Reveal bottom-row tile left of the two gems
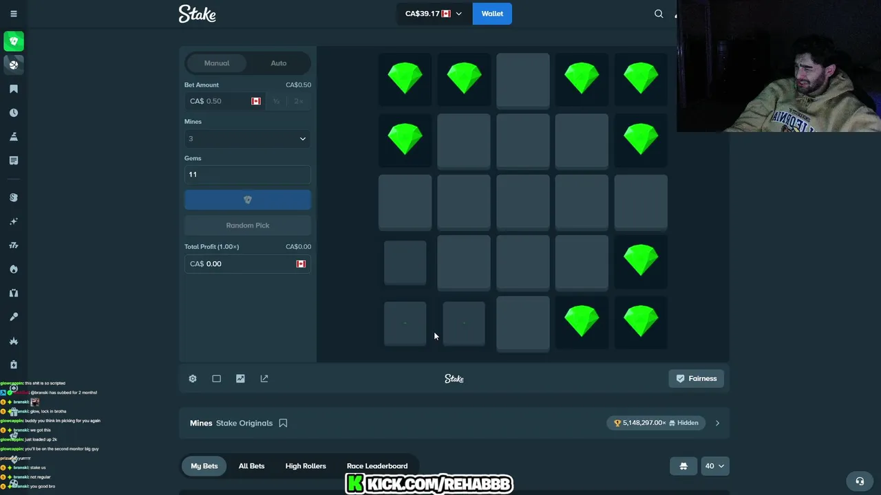This screenshot has width=881, height=495. coord(523,324)
